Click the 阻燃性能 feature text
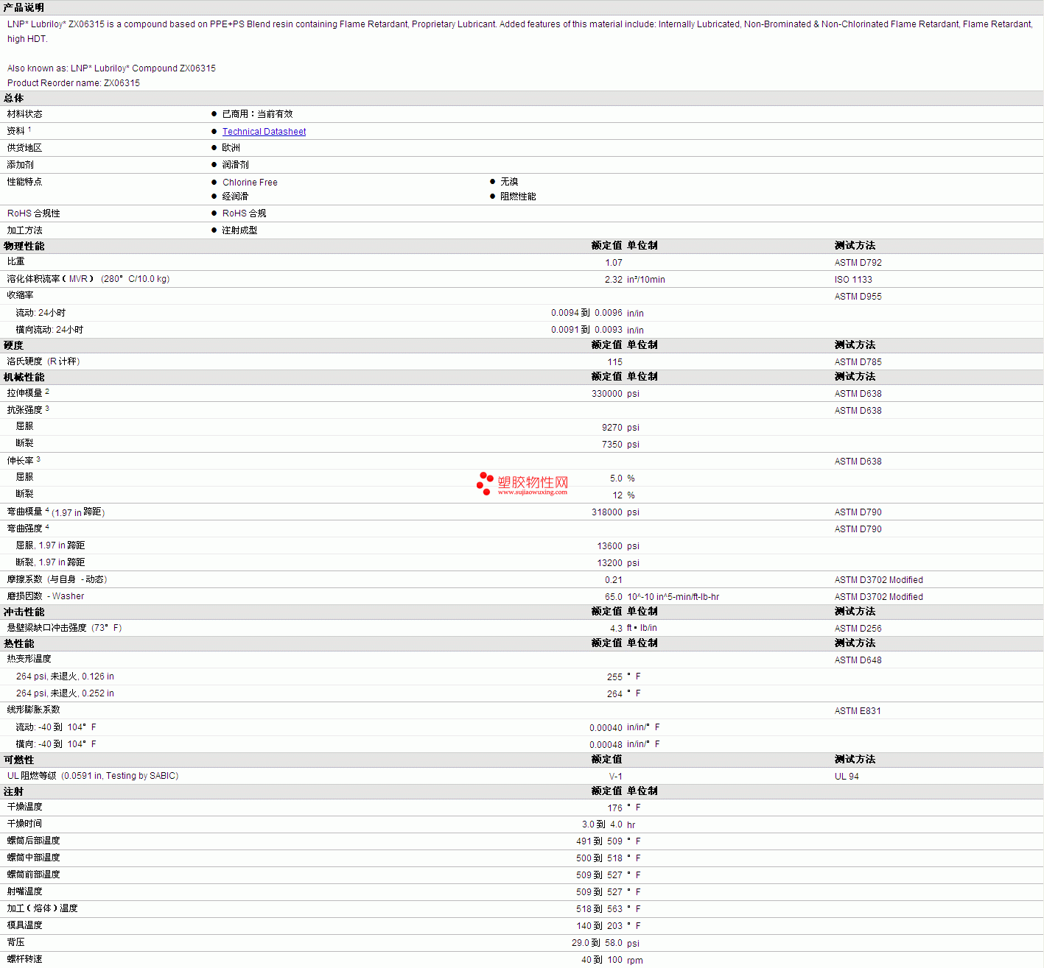The image size is (1044, 968). point(518,197)
